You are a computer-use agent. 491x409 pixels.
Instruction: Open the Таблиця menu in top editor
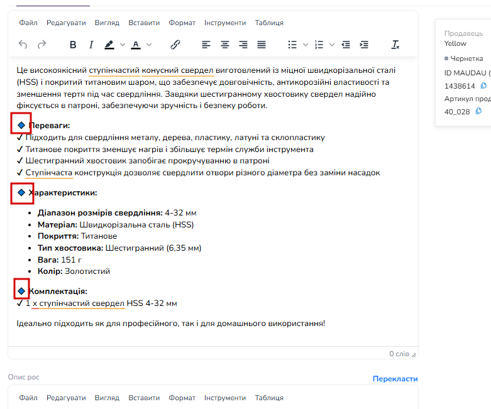[x=269, y=23]
